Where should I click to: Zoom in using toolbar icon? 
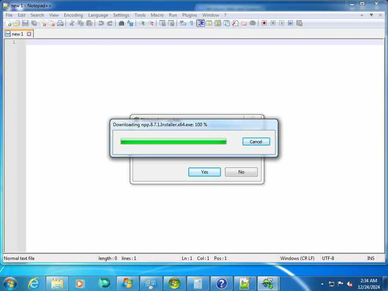tap(142, 23)
